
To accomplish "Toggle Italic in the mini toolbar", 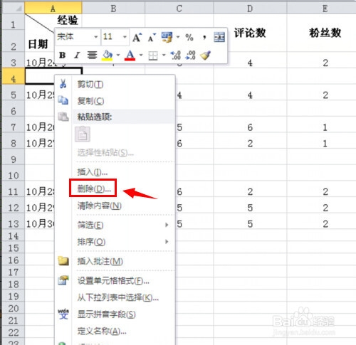I will 77,55.
